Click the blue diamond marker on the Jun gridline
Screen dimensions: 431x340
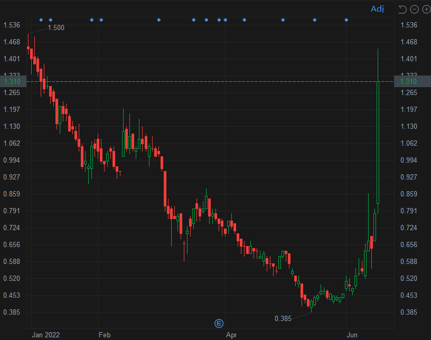(x=346, y=20)
